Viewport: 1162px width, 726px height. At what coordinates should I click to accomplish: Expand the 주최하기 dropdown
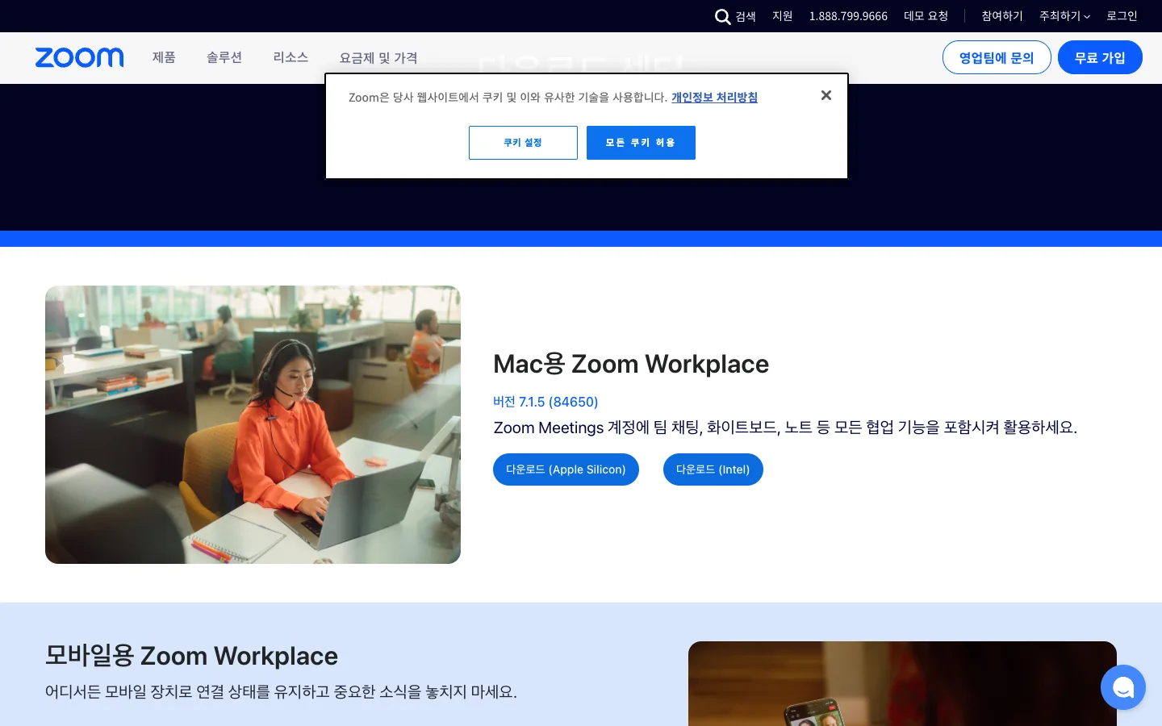click(x=1064, y=16)
